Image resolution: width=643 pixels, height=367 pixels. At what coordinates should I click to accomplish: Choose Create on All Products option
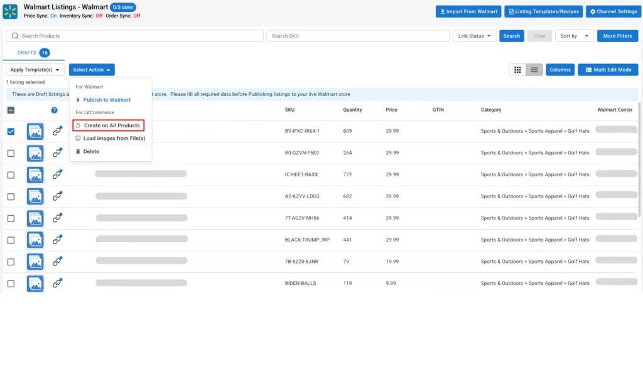(108, 125)
